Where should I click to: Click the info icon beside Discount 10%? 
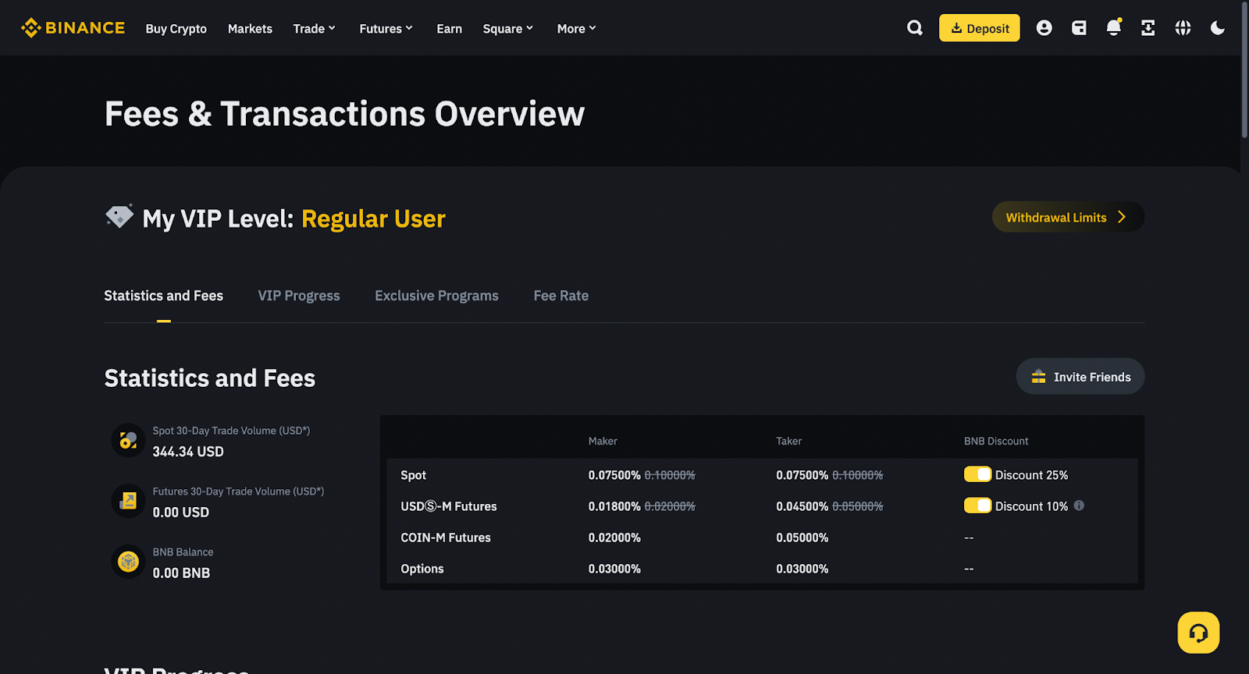pyautogui.click(x=1079, y=505)
